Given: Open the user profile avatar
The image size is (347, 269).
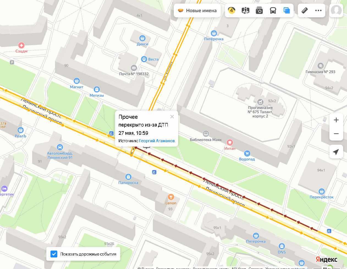Looking at the screenshot, I should (336, 11).
